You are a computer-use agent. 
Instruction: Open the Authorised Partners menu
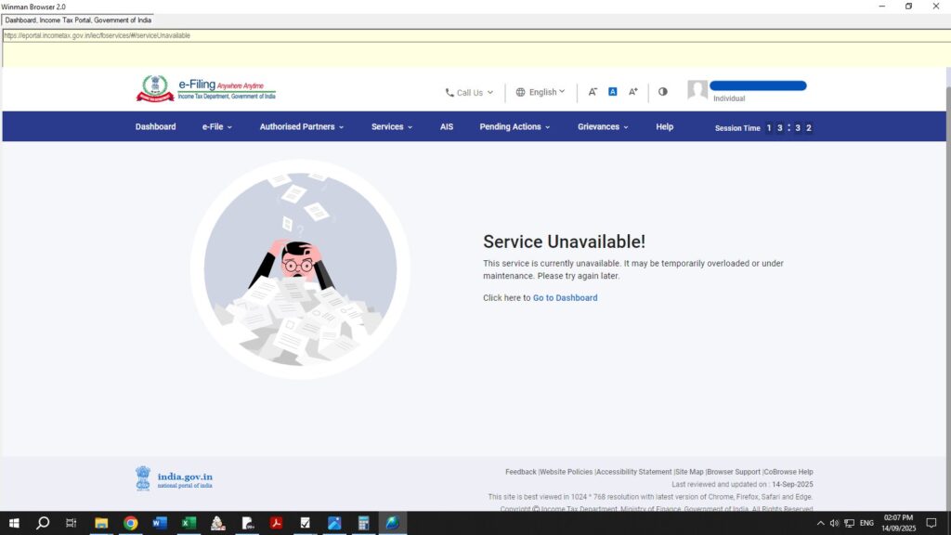coord(301,127)
